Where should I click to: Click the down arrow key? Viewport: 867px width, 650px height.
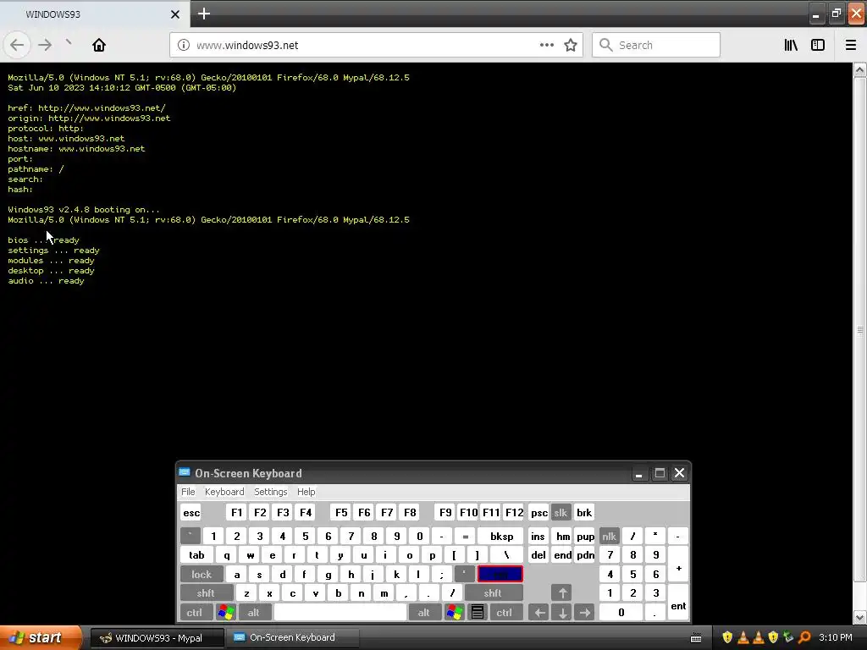(562, 613)
